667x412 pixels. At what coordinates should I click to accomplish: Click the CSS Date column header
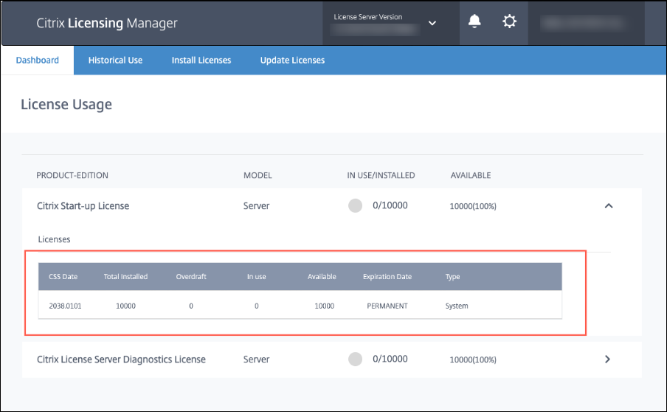coord(63,277)
